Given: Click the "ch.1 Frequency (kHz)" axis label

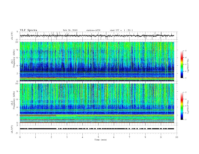Looking at the screenshot, I should (13, 59).
